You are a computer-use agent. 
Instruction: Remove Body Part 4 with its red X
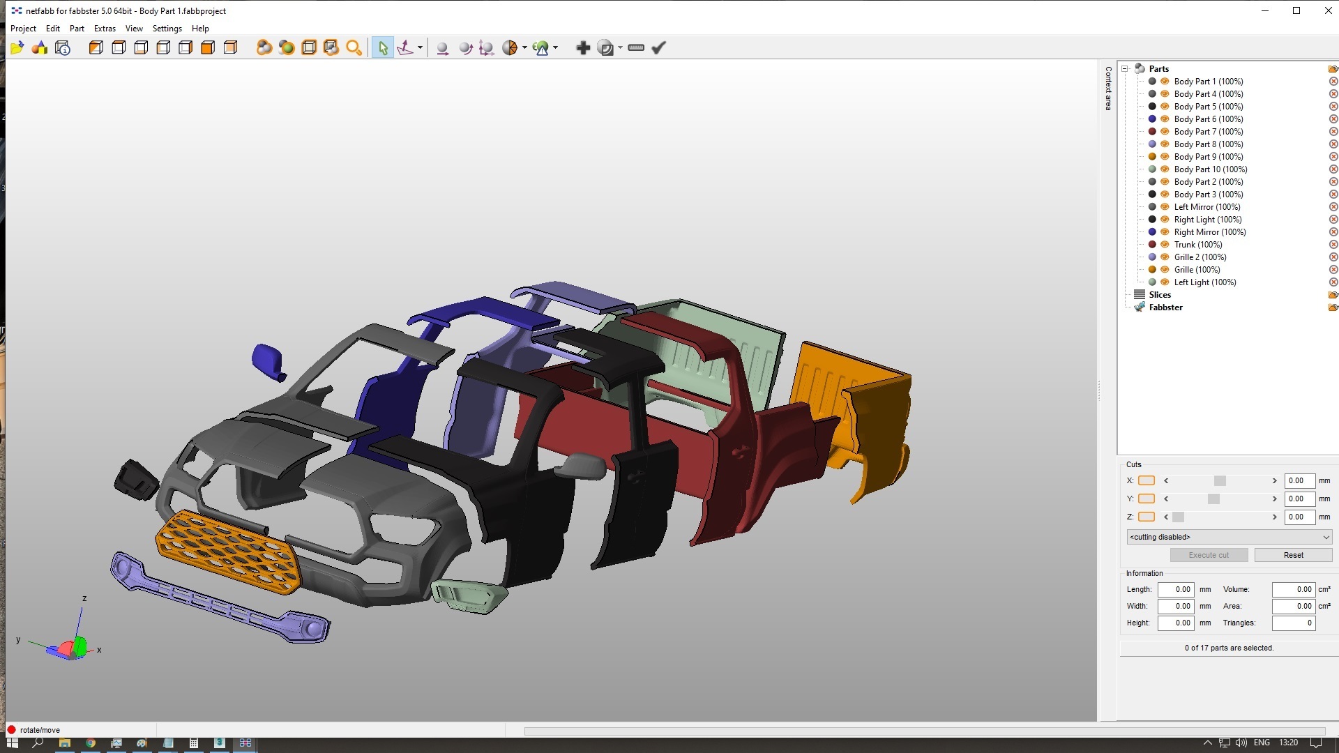[x=1333, y=94]
